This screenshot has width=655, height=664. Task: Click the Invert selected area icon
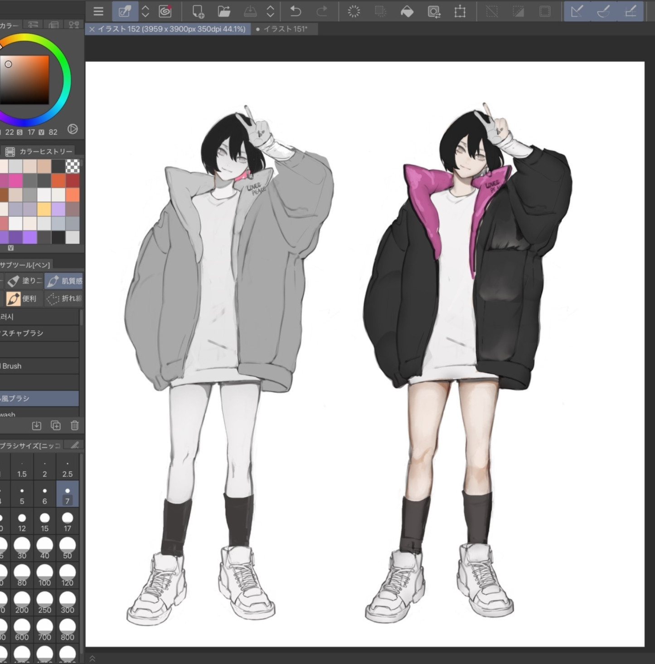pyautogui.click(x=518, y=11)
